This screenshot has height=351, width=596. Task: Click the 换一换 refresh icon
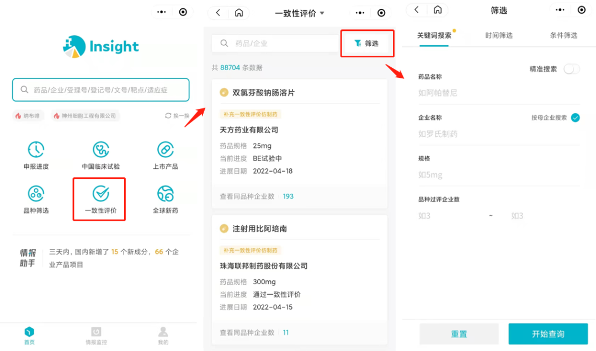pos(168,115)
